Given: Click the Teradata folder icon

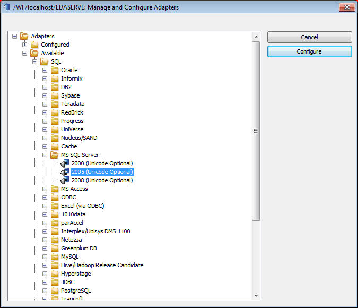Looking at the screenshot, I should (55, 104).
